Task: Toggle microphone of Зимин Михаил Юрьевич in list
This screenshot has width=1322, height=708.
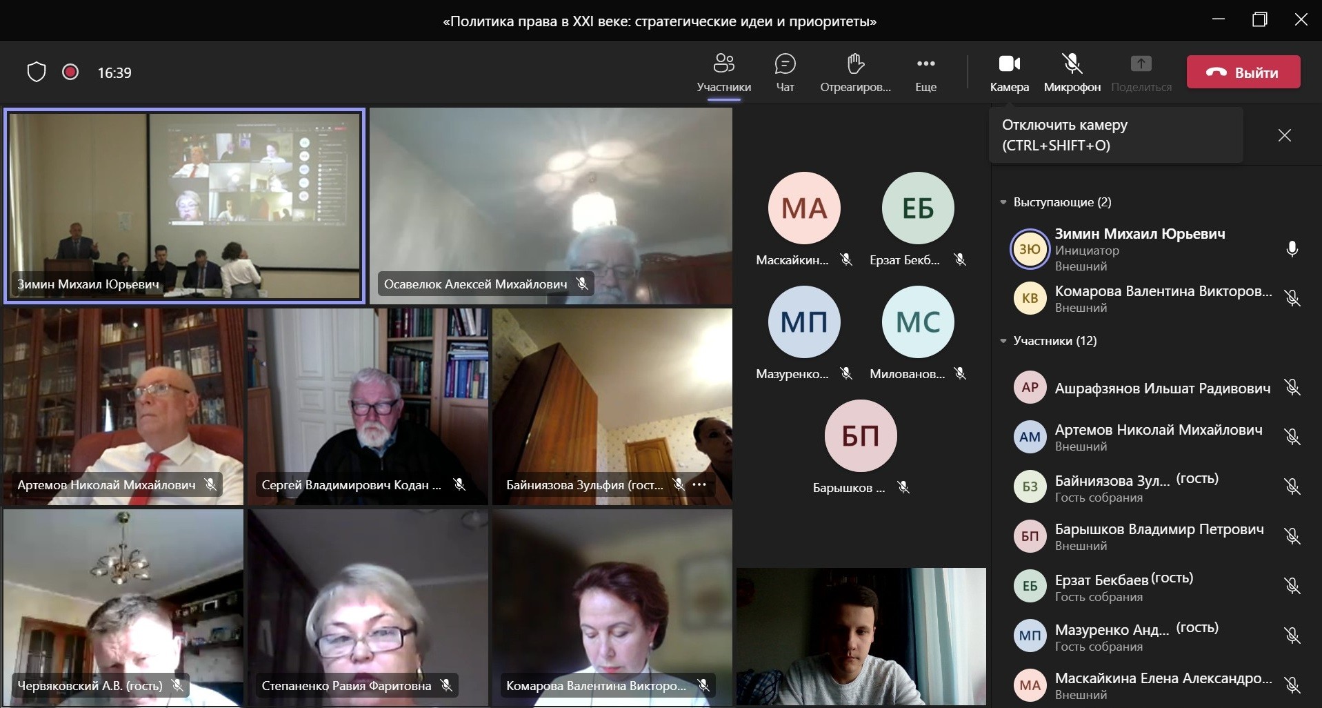Action: click(x=1292, y=249)
